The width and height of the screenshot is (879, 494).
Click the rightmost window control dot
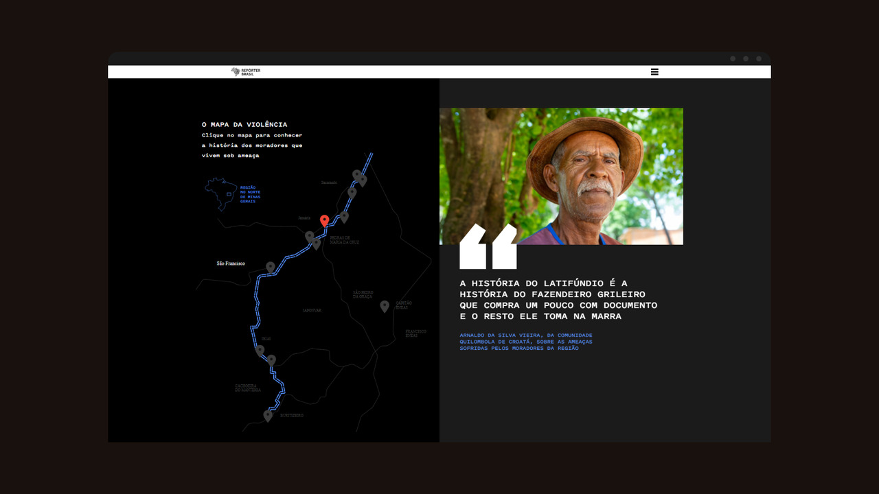[758, 58]
